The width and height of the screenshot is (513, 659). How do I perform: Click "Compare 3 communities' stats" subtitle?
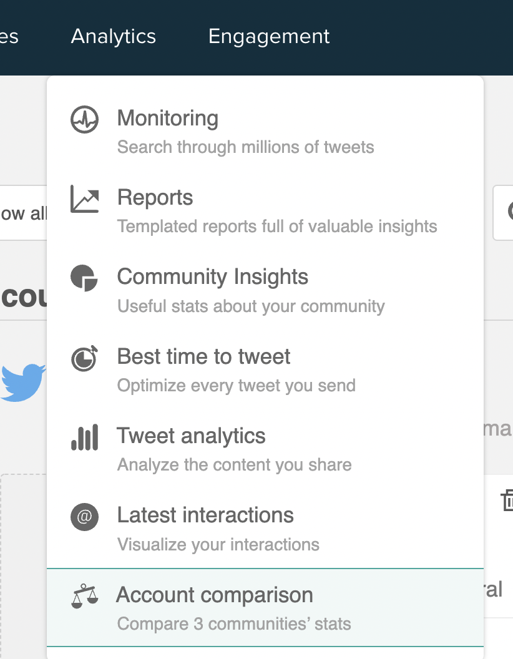tap(234, 624)
